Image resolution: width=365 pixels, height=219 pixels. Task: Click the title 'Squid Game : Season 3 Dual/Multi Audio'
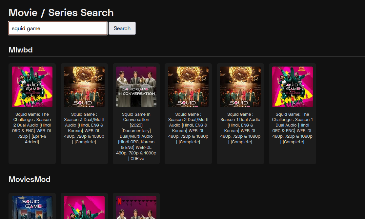[x=84, y=128]
